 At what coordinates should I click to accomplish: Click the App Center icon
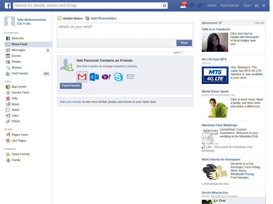[8, 87]
